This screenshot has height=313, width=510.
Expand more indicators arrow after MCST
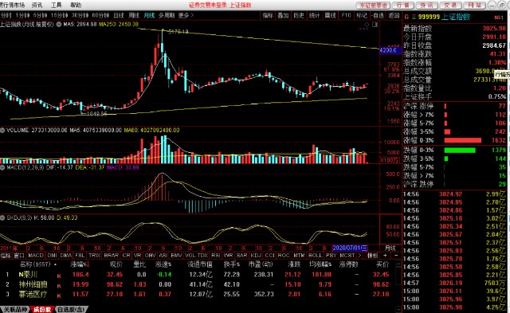359,256
